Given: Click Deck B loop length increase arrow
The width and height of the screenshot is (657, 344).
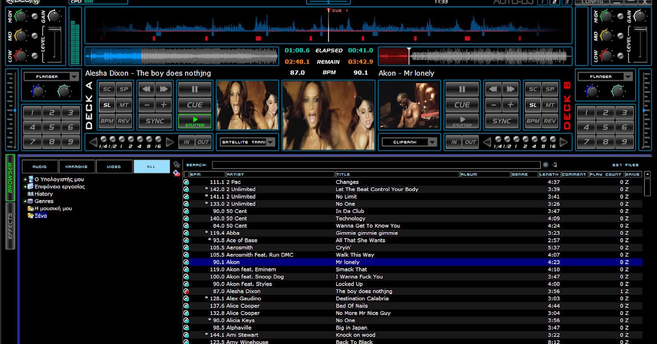Looking at the screenshot, I should [563, 143].
